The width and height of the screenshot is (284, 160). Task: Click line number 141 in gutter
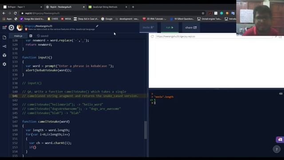(x=15, y=96)
